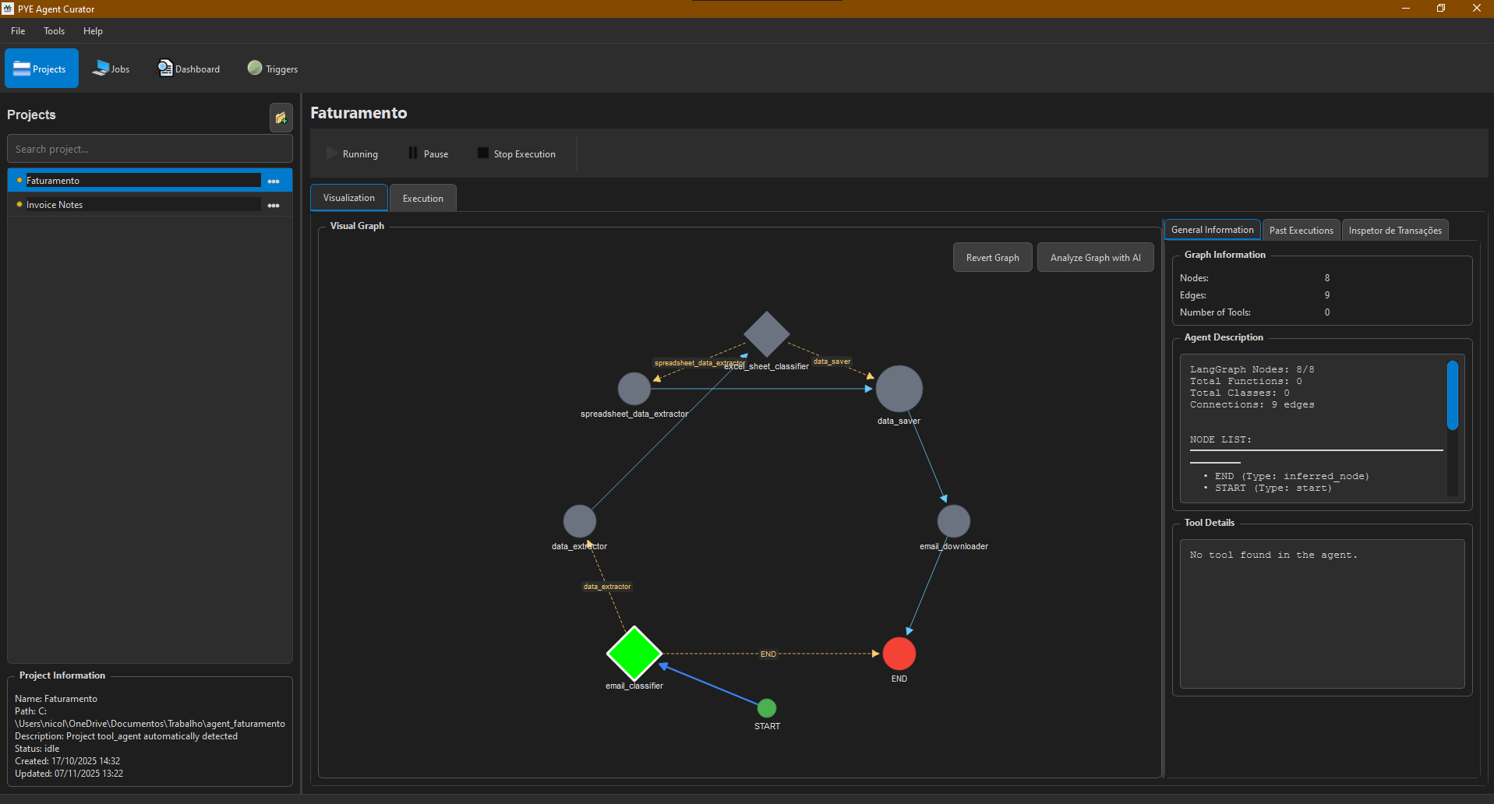Click the Search project input field
Image resolution: width=1494 pixels, height=804 pixels.
pos(150,148)
